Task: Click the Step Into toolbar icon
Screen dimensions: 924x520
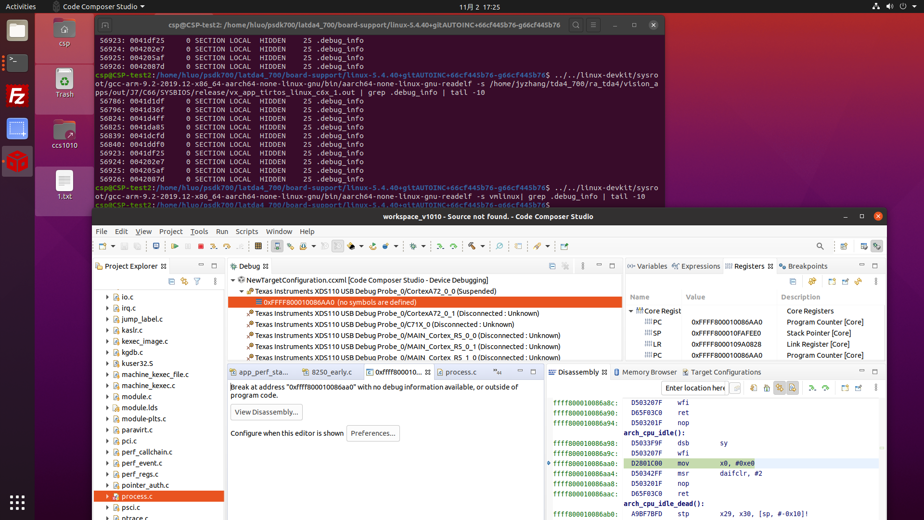Action: tap(214, 246)
